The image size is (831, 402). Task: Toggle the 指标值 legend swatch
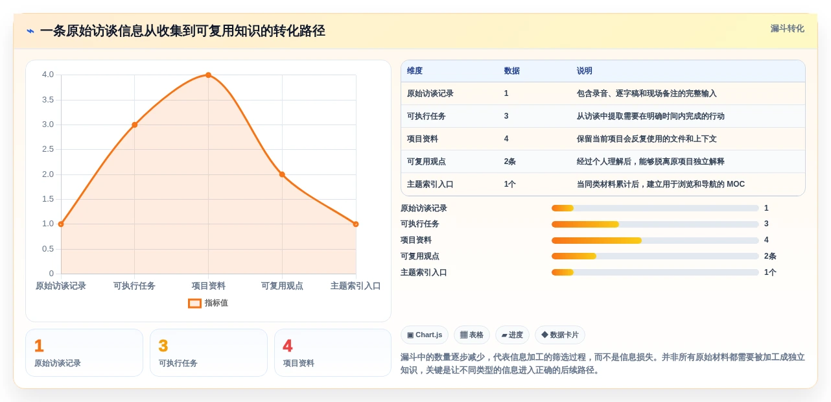pos(194,303)
